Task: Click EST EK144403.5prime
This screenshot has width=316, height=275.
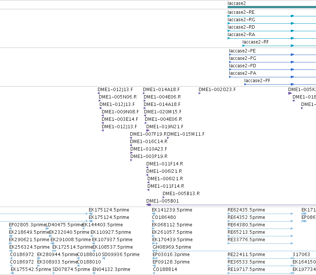Action: (x=102, y=225)
